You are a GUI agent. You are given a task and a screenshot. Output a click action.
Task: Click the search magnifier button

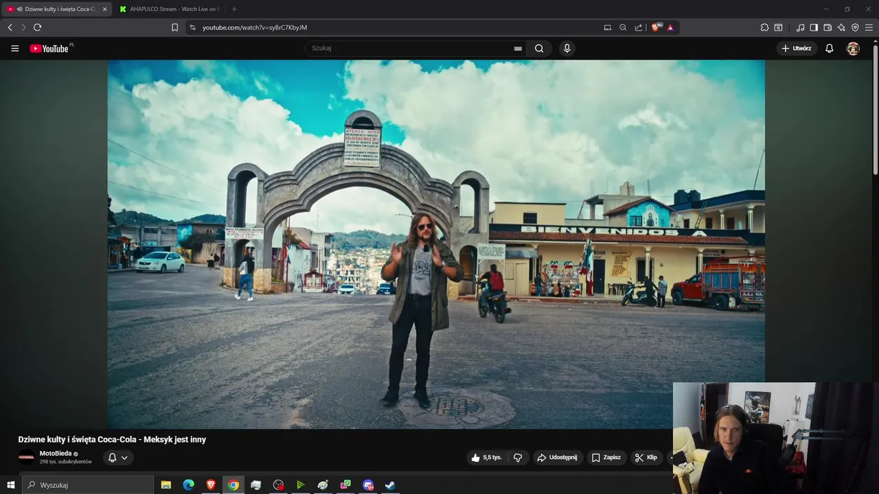click(x=539, y=49)
